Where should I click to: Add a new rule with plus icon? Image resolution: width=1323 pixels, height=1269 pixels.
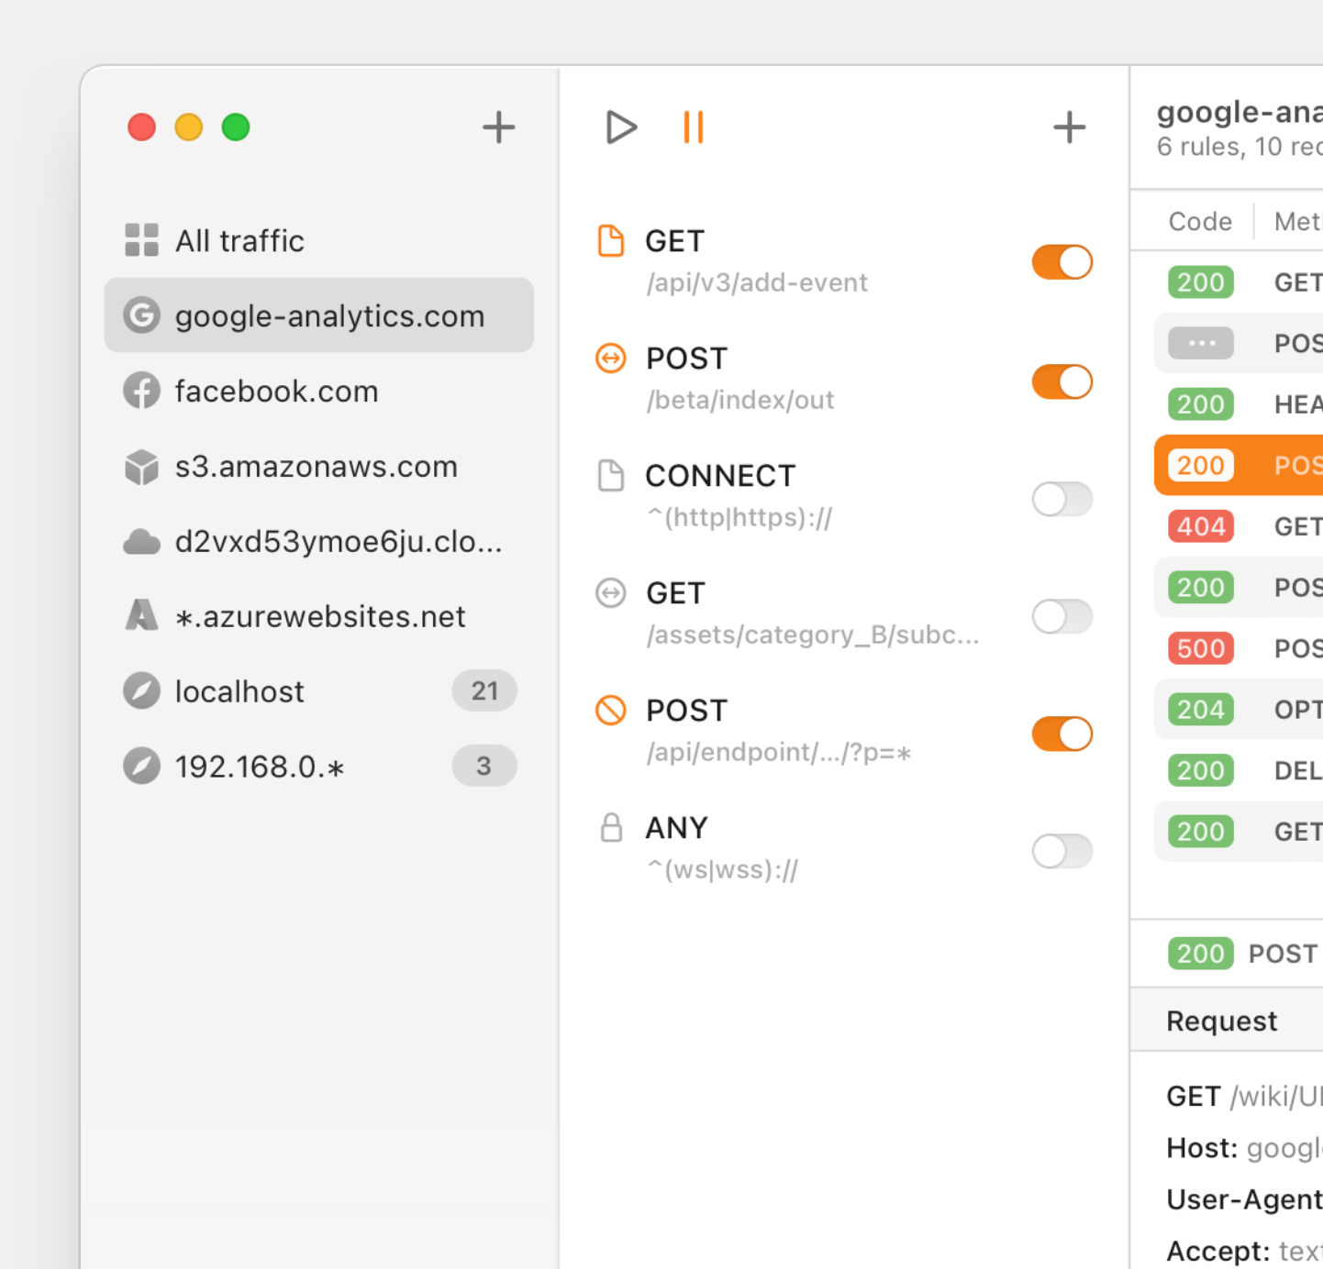click(1069, 127)
